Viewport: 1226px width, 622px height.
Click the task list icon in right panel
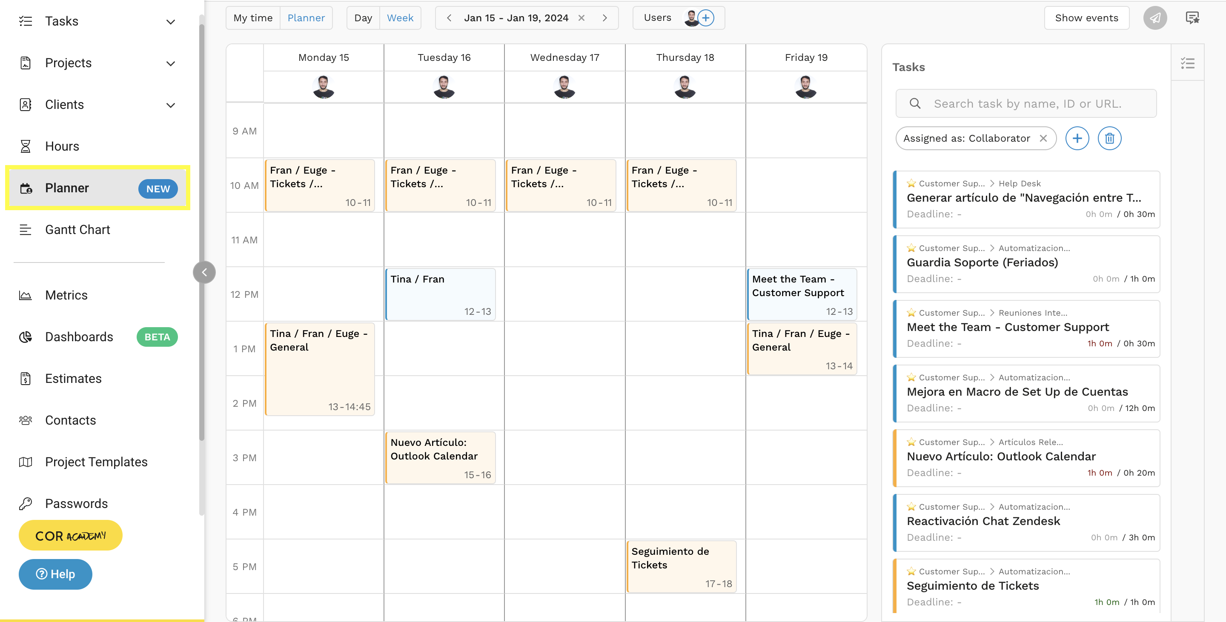(x=1187, y=63)
